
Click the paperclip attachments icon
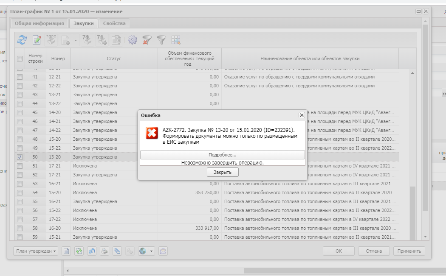pos(117,251)
